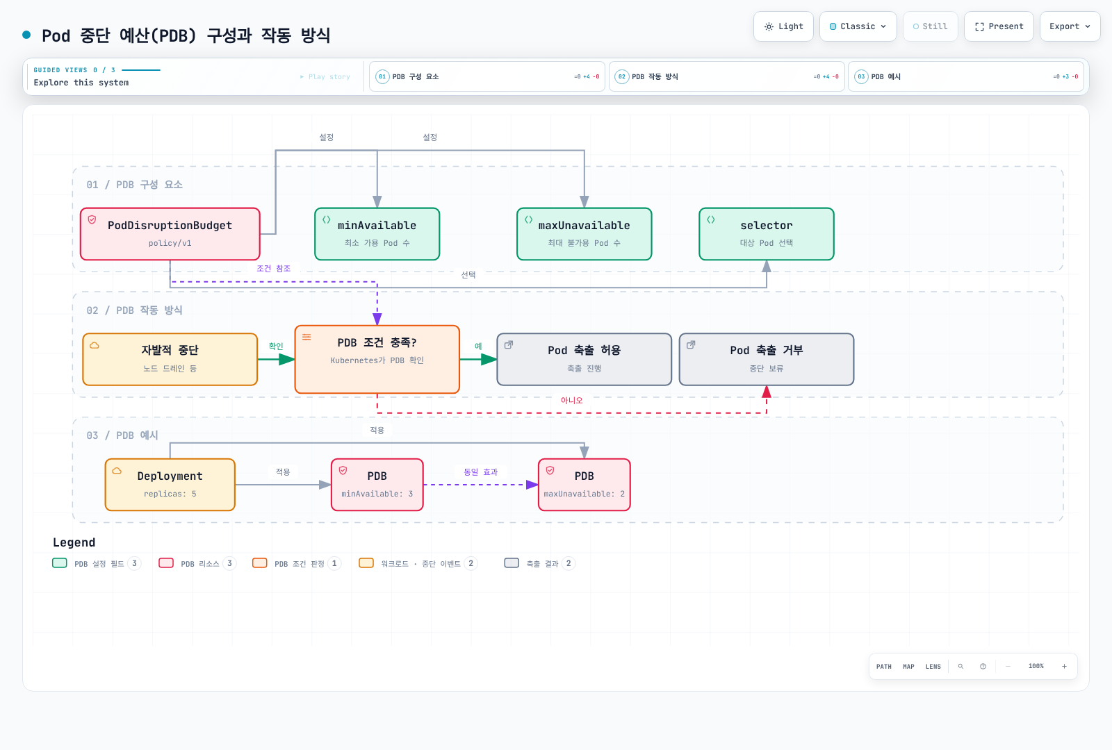The image size is (1112, 750).
Task: Click the '동일 효과' edge label
Action: pos(480,472)
